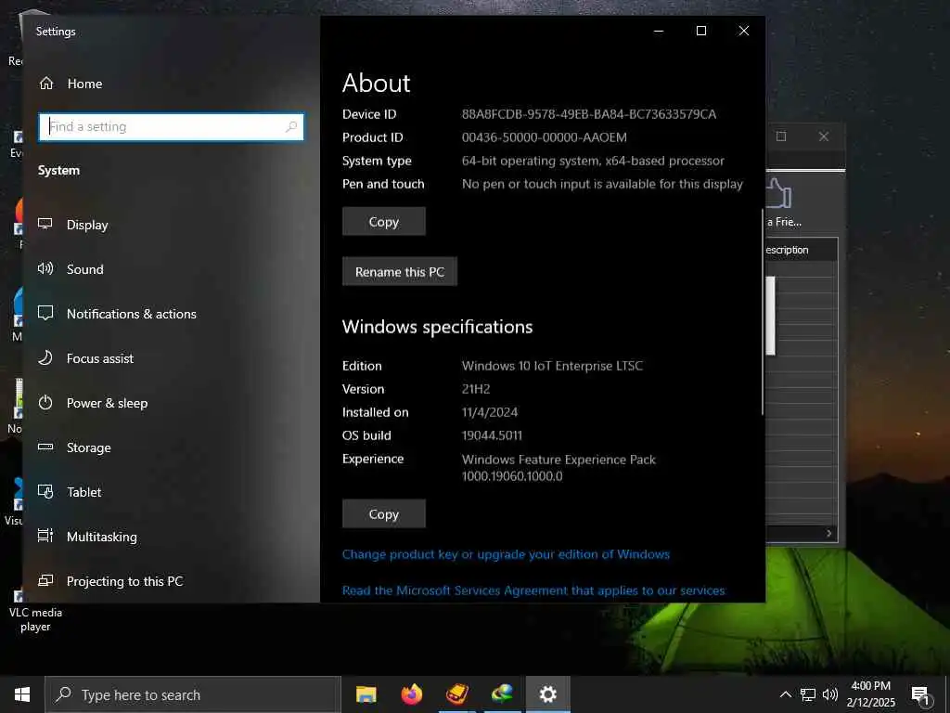Click the Rename this PC button
Image resolution: width=950 pixels, height=713 pixels.
coord(399,272)
